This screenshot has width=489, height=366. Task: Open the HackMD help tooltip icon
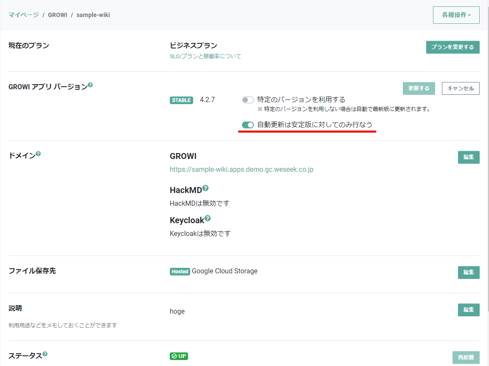click(205, 188)
